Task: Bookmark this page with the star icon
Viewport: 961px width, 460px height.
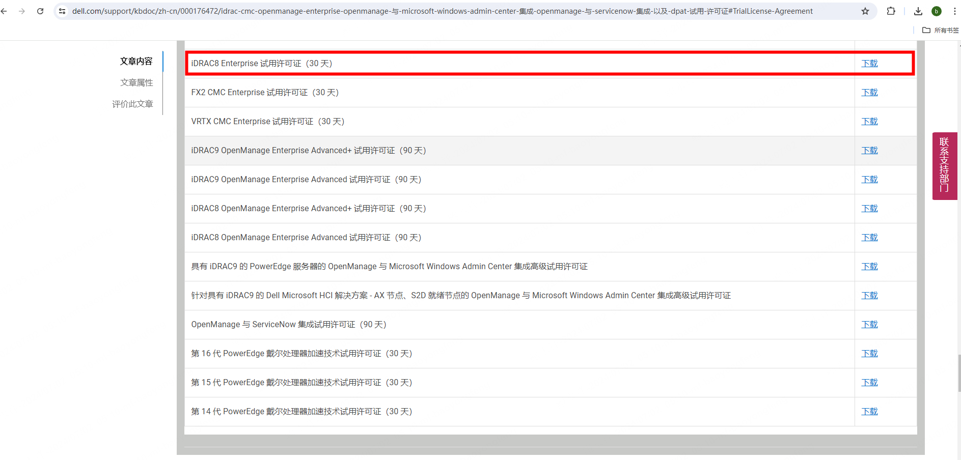Action: point(865,11)
